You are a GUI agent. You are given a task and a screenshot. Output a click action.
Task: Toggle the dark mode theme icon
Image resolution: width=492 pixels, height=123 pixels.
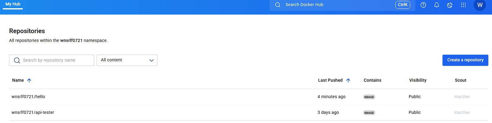pyautogui.click(x=450, y=5)
